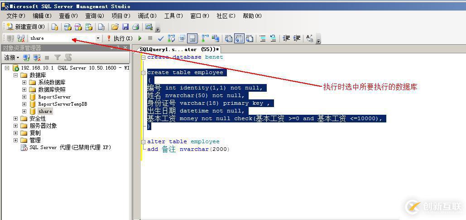466x220 pixels.
Task: Click the Connect icon in SQL editor toolbar
Action: (x=10, y=38)
